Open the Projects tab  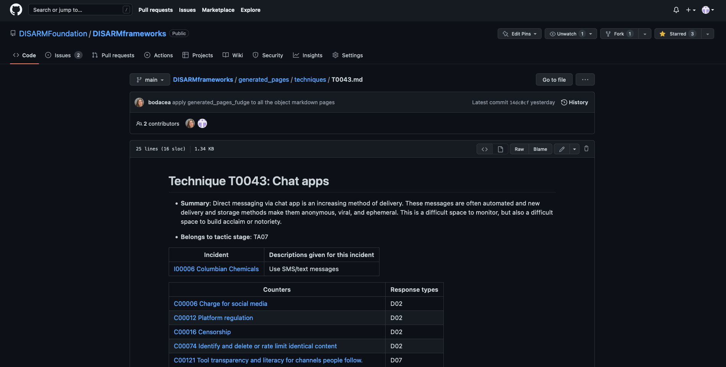click(198, 55)
